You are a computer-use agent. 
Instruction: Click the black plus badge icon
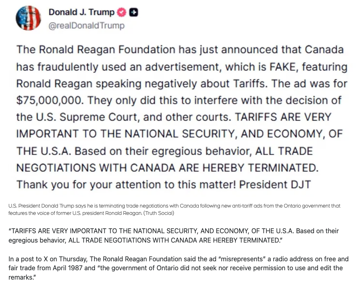point(133,13)
